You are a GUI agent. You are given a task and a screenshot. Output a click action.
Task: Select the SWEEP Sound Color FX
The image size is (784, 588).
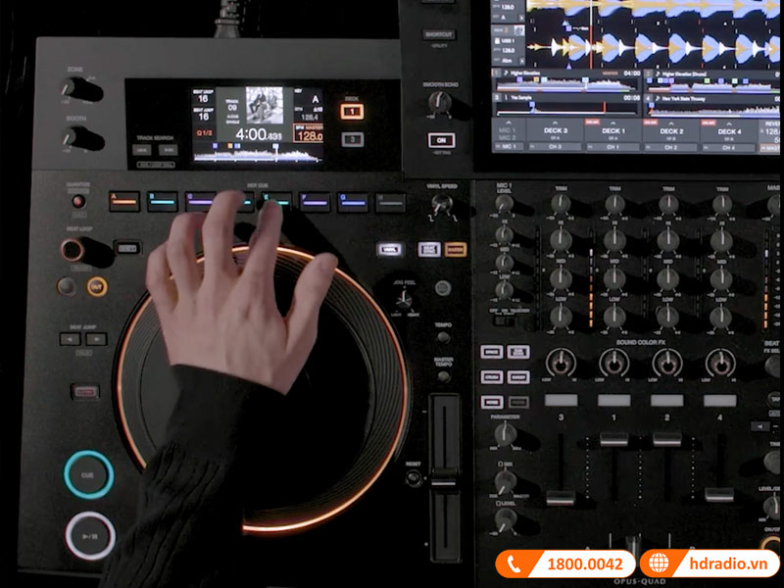[x=517, y=376]
